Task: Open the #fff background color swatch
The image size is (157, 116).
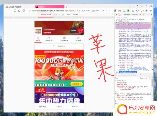Action: click(x=128, y=96)
